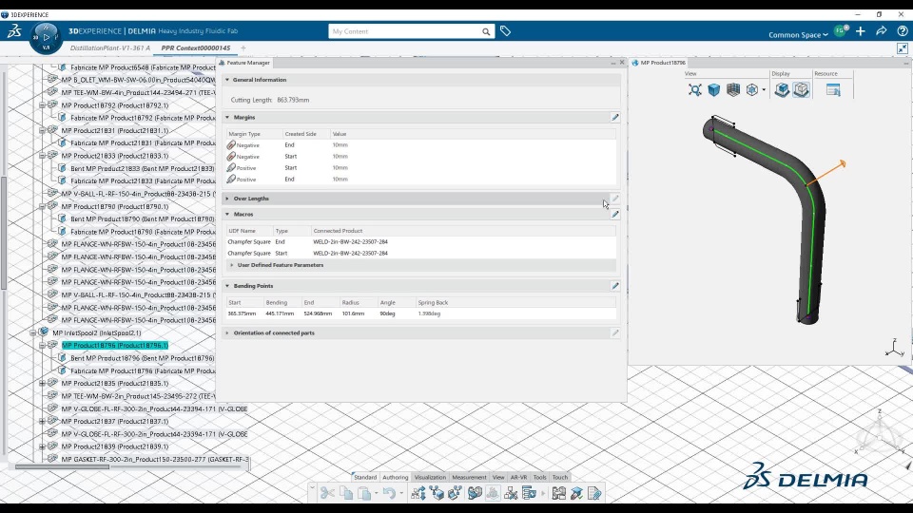Open the Undo history dropdown arrow
This screenshot has width=913, height=513.
pyautogui.click(x=400, y=494)
